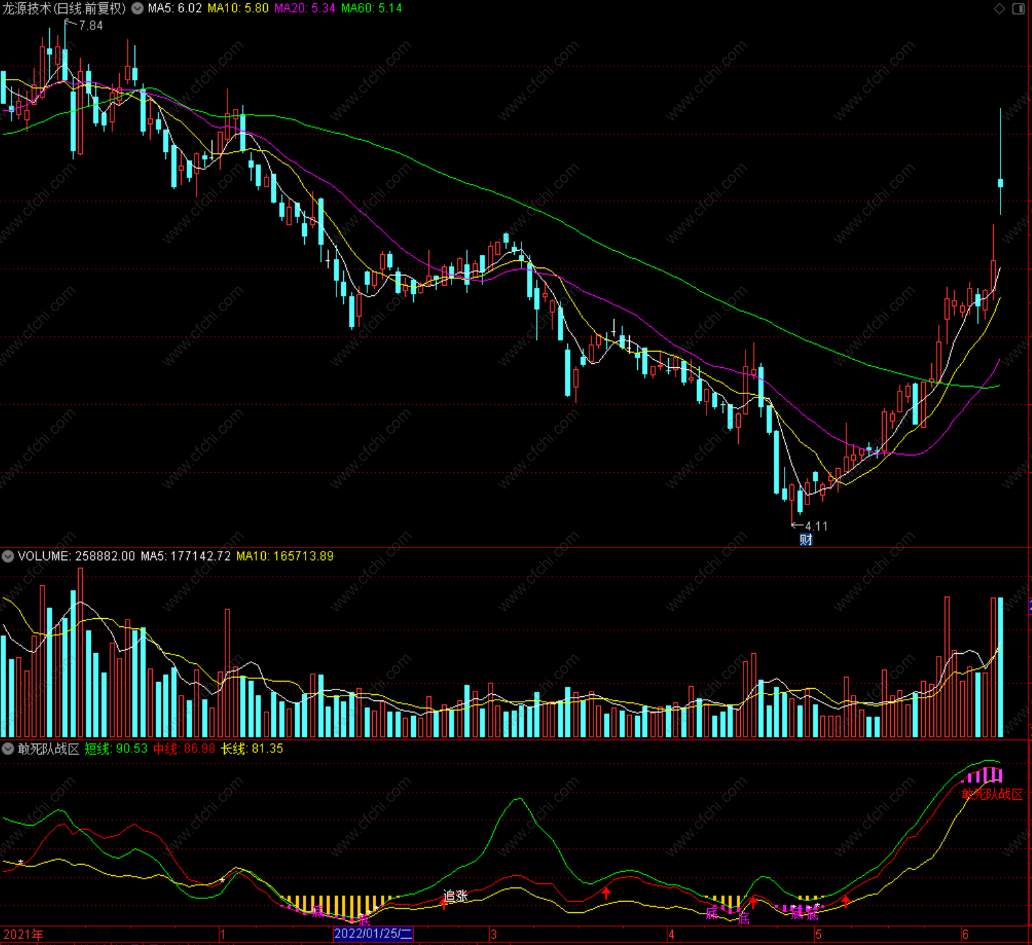This screenshot has width=1032, height=945.
Task: Click the 4.11 low price label
Action: click(816, 526)
